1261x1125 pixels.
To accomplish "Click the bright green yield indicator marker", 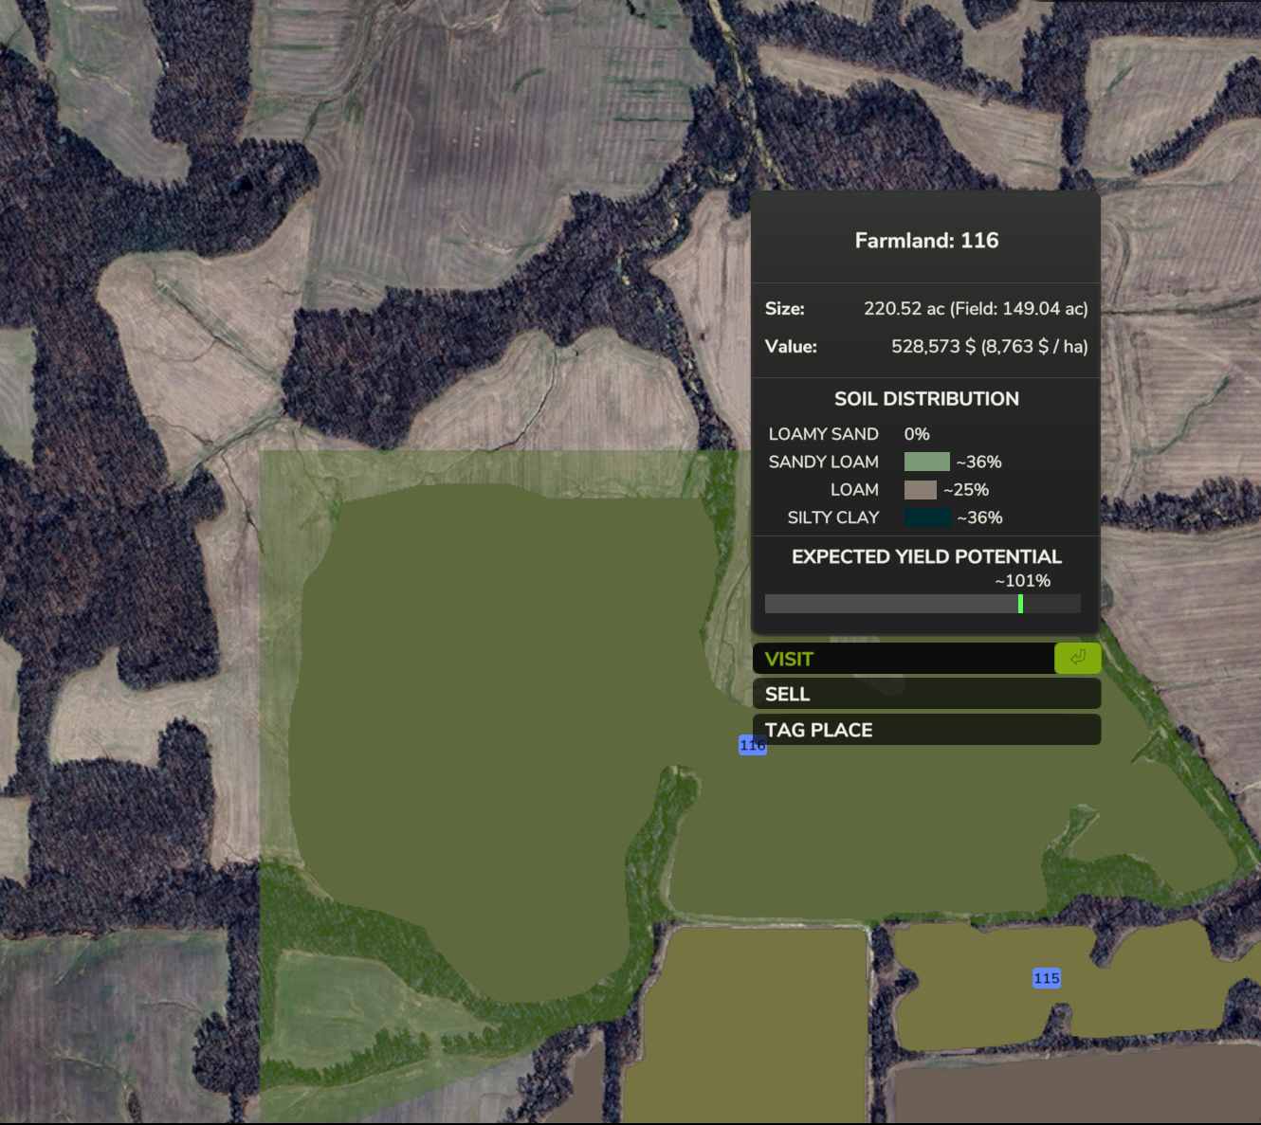I will point(1020,604).
